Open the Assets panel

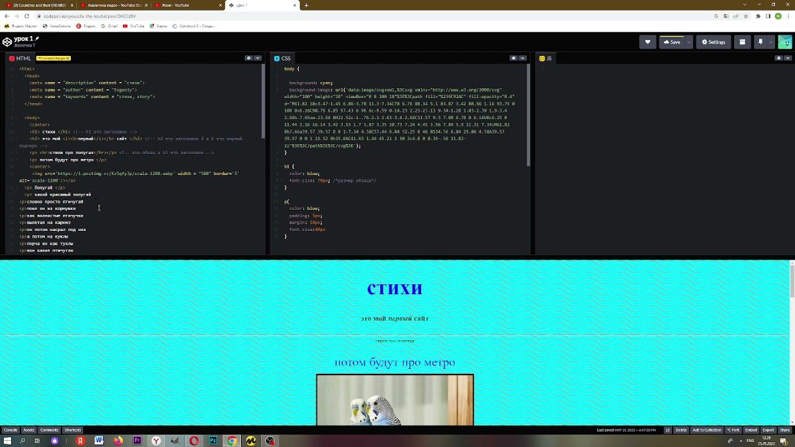(29, 430)
